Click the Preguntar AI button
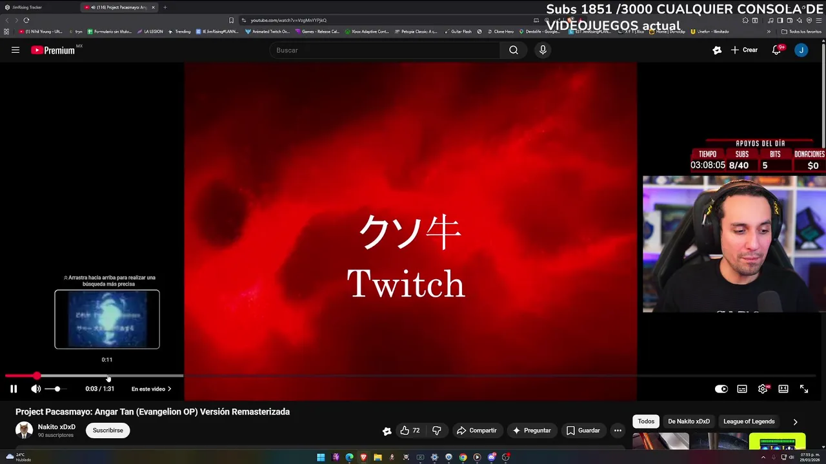Image resolution: width=826 pixels, height=464 pixels. [x=531, y=430]
